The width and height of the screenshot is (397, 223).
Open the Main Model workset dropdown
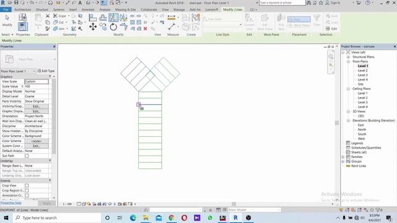[x=254, y=210]
